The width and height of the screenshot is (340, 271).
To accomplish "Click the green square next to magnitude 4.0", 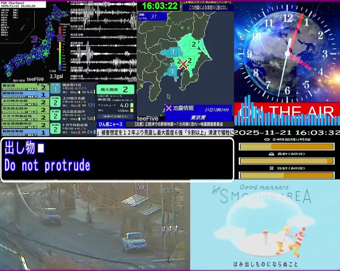I will point(132,105).
